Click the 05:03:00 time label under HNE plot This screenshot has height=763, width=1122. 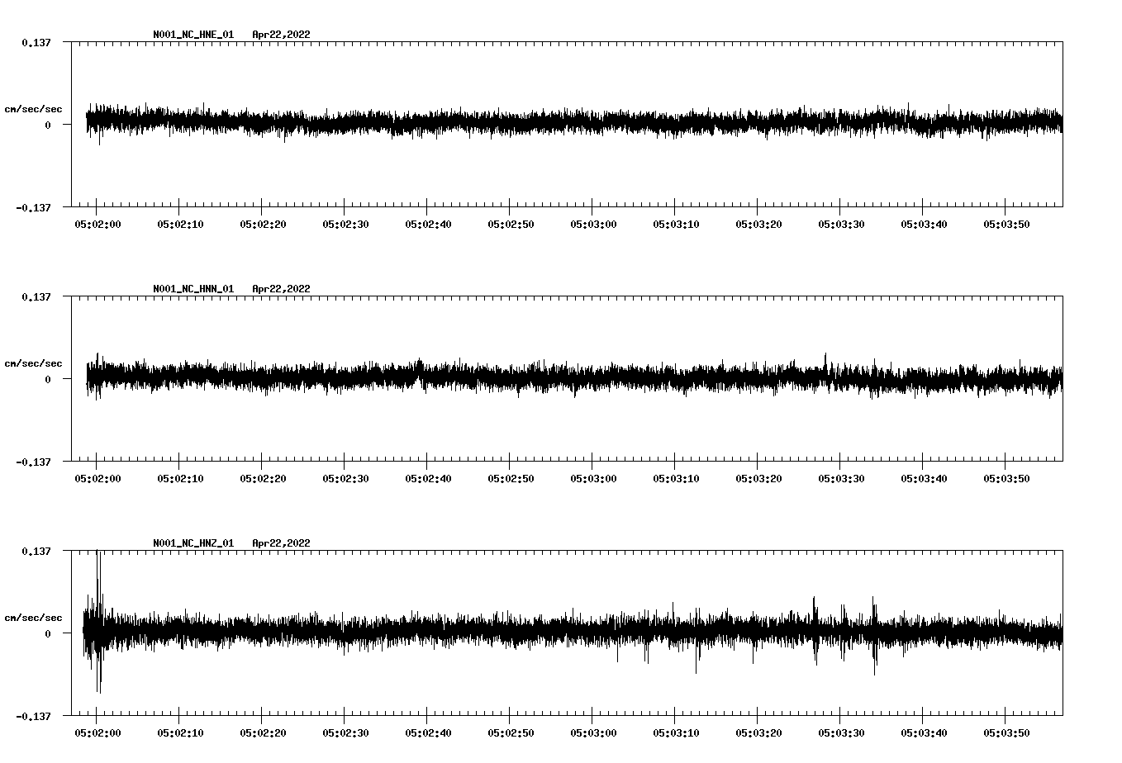(593, 224)
